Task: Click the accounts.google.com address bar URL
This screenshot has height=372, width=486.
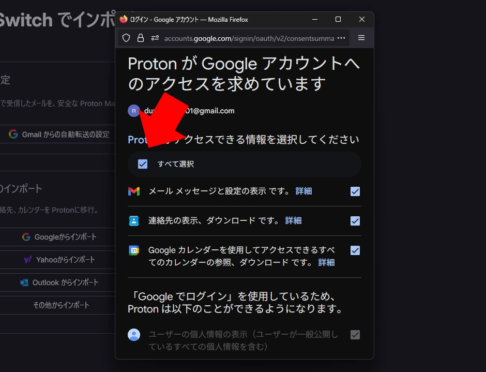Action: (x=249, y=38)
